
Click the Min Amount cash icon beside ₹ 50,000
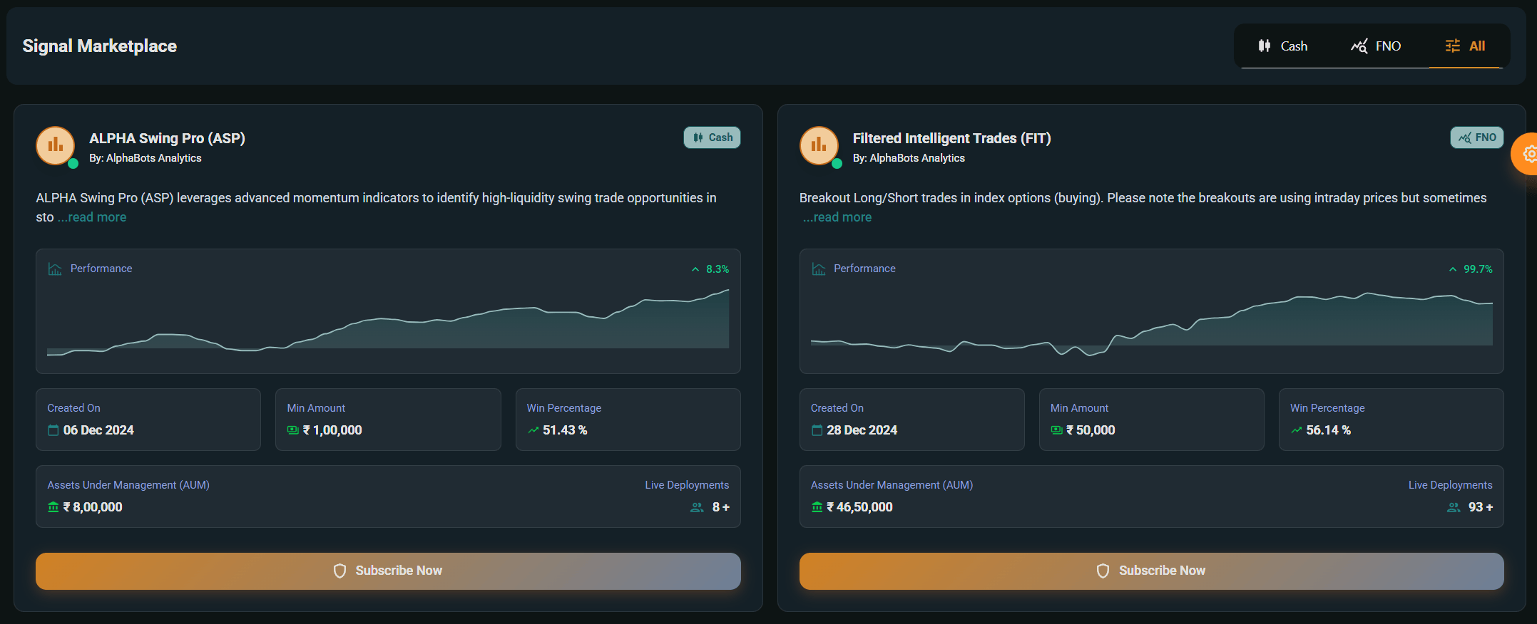click(1056, 430)
